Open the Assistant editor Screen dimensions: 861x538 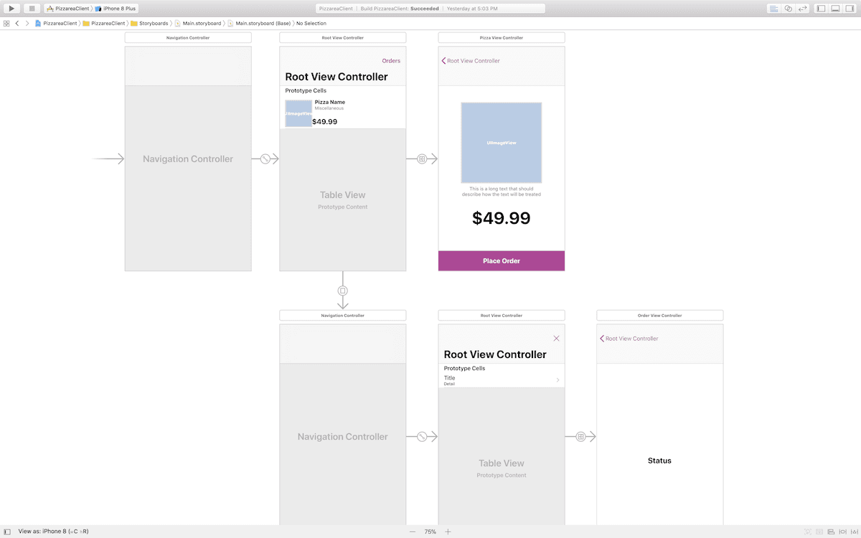pos(788,9)
